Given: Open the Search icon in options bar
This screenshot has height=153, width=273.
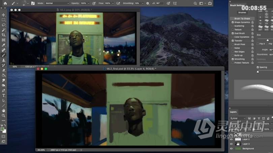Looking at the screenshot, I should pos(195,3).
